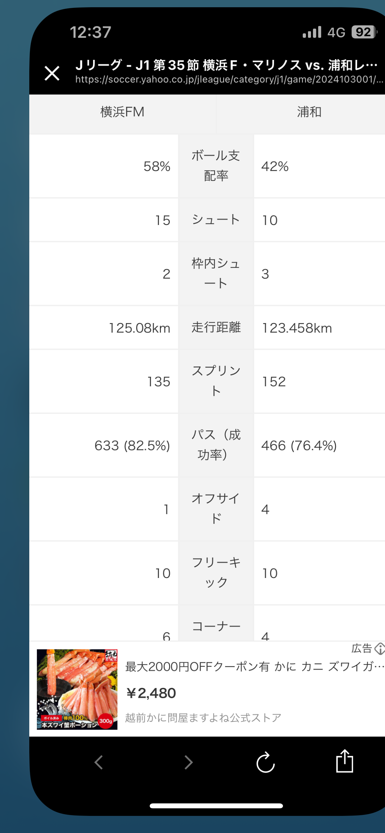Tap the 12:37 status bar clock
385x833 pixels.
pyautogui.click(x=90, y=32)
